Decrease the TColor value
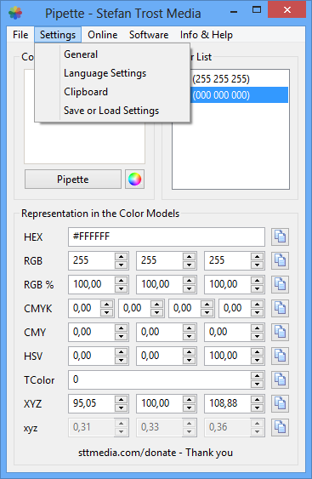The height and width of the screenshot is (479, 312). 258,384
